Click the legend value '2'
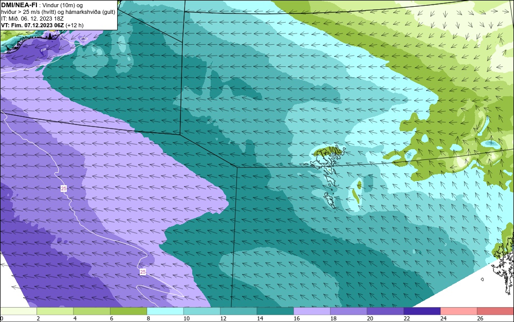 click(39, 318)
